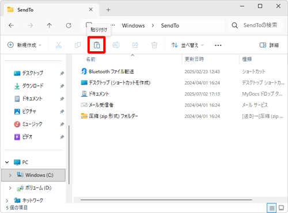Click the SendTo breadcrumb in address bar

coord(170,25)
